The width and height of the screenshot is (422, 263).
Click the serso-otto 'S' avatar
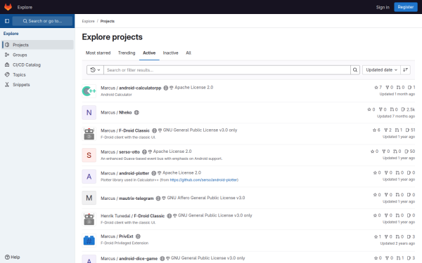point(89,155)
